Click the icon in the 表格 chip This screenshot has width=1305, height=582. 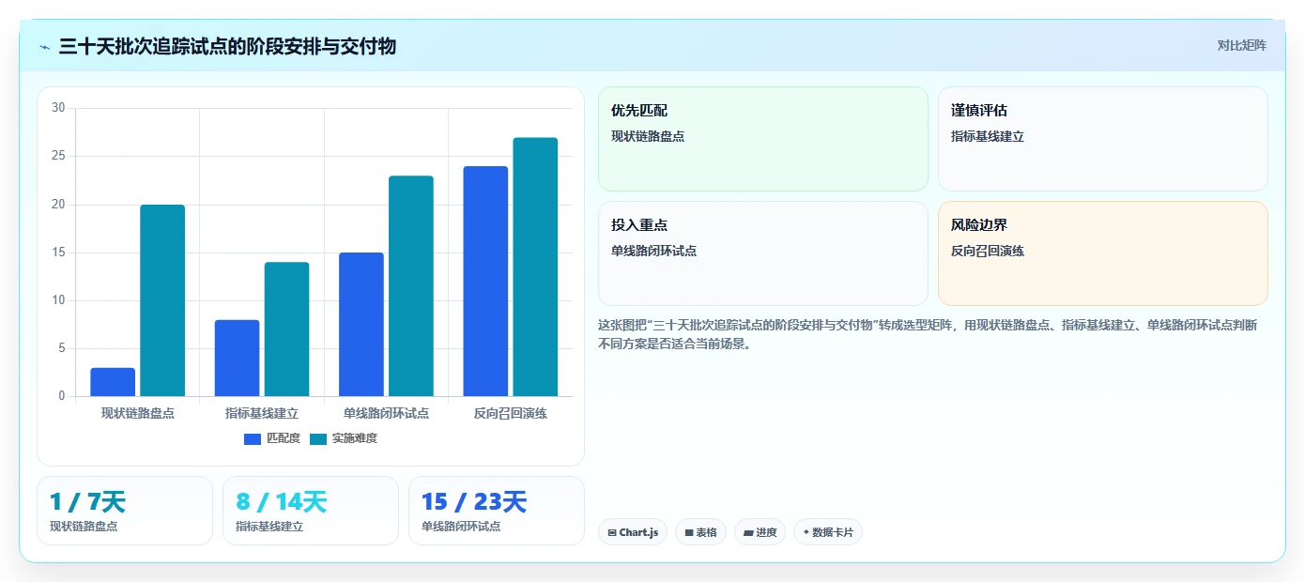point(689,532)
